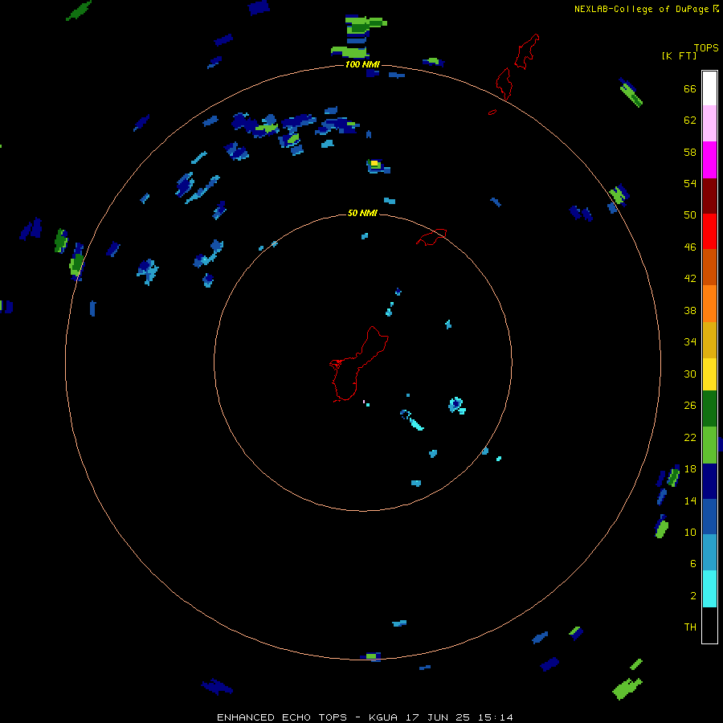Click the legend value 6
The height and width of the screenshot is (723, 723).
[693, 564]
